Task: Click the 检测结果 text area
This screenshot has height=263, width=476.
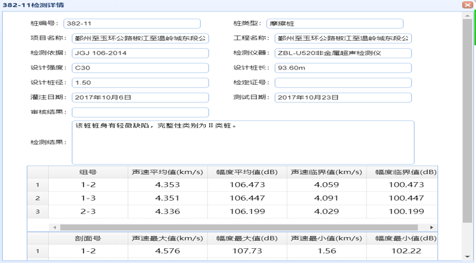Action: tap(243, 142)
